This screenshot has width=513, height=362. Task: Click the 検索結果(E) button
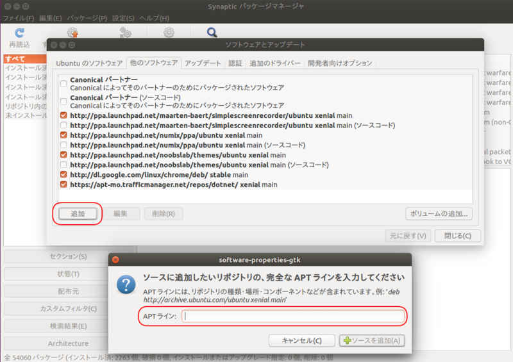(x=56, y=326)
